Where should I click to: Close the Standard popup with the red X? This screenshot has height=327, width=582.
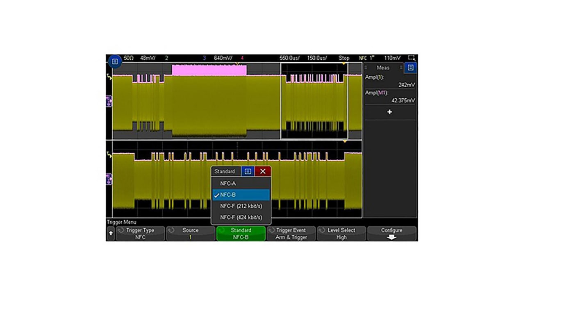pos(263,171)
